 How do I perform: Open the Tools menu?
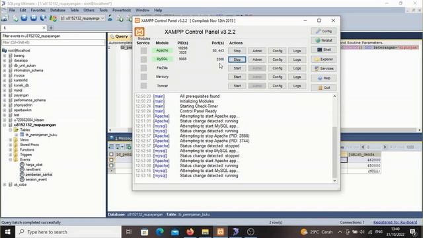point(103,11)
